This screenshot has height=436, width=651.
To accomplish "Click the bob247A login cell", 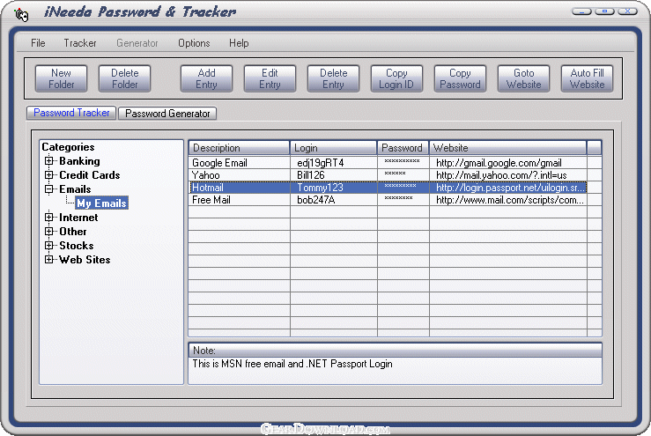I will tap(333, 200).
